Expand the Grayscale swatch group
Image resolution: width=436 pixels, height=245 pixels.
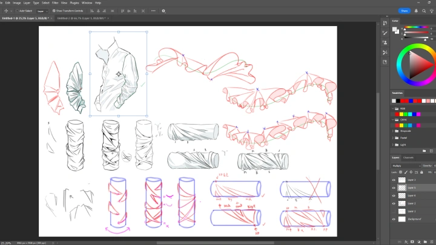click(x=393, y=131)
